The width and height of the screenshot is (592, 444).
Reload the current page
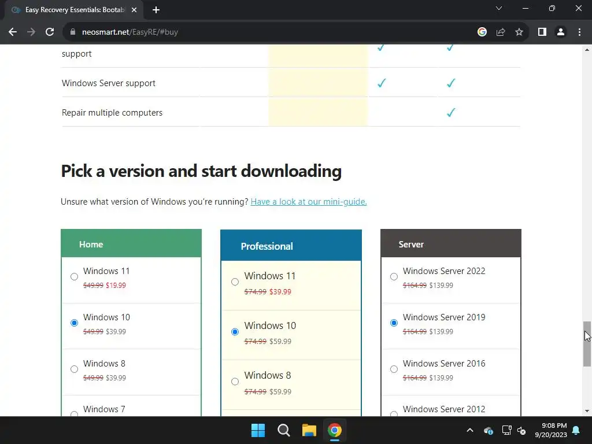coord(50,32)
